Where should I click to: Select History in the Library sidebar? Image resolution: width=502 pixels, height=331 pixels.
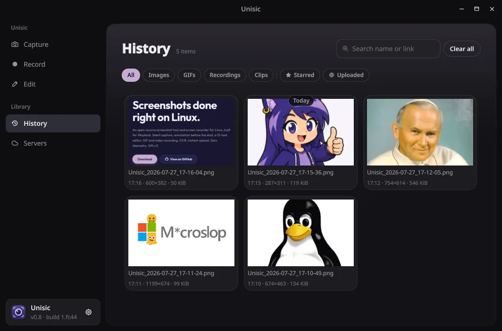53,123
